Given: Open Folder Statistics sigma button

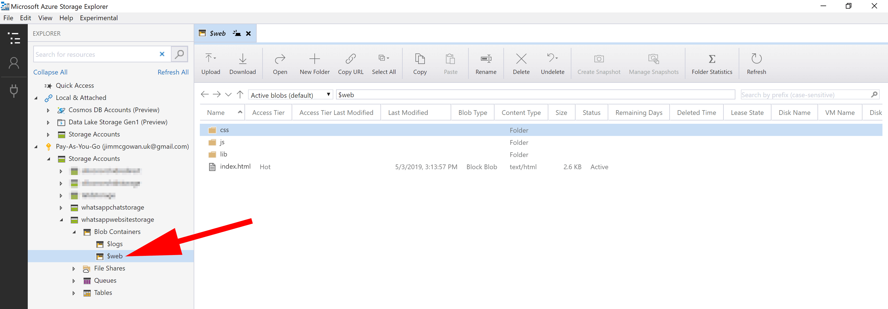Looking at the screenshot, I should [x=712, y=64].
